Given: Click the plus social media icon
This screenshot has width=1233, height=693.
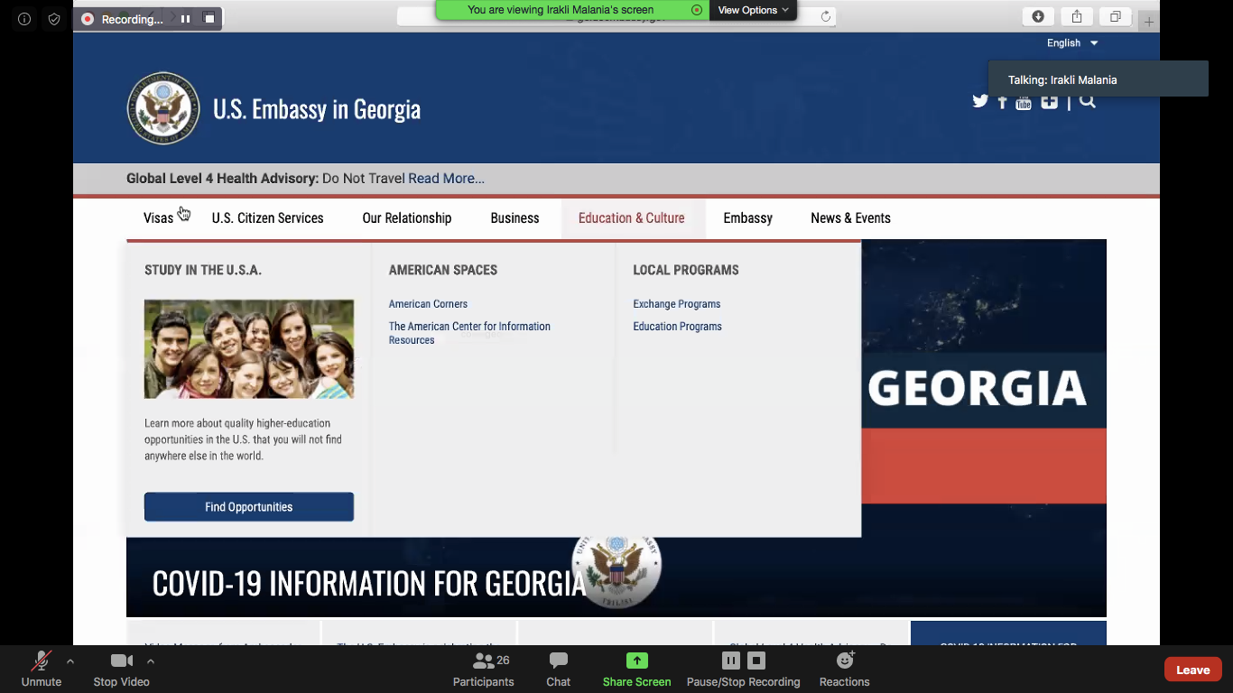Looking at the screenshot, I should [1049, 101].
